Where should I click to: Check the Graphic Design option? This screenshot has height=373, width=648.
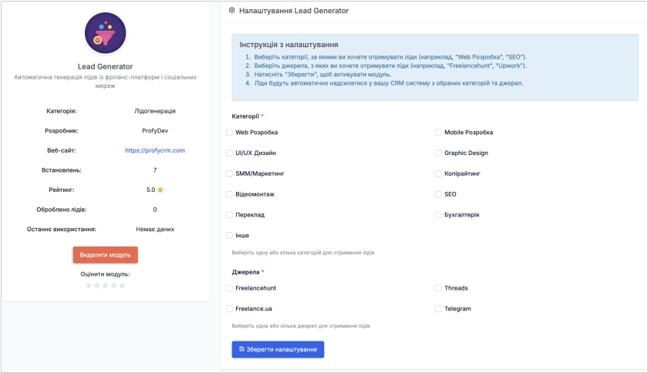point(438,153)
